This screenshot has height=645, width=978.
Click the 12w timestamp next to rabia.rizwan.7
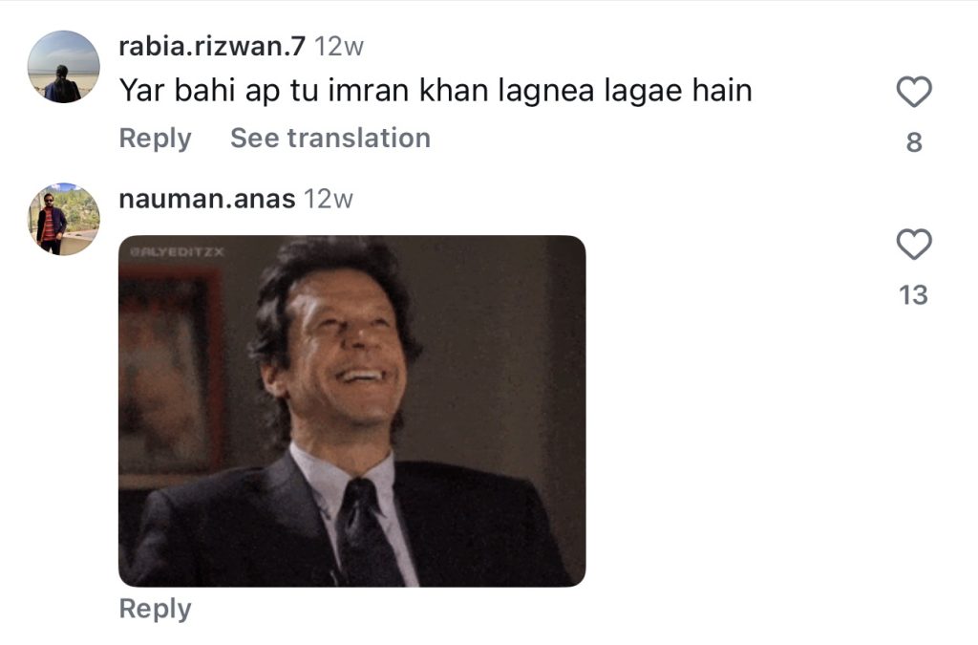(x=339, y=47)
